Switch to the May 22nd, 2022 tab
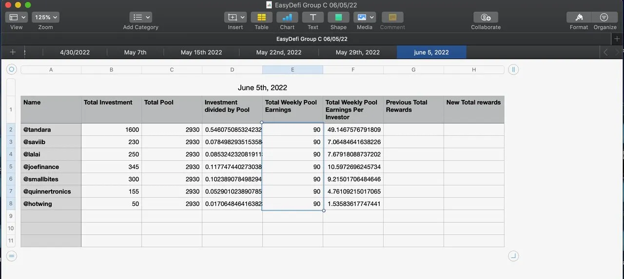 [x=279, y=52]
